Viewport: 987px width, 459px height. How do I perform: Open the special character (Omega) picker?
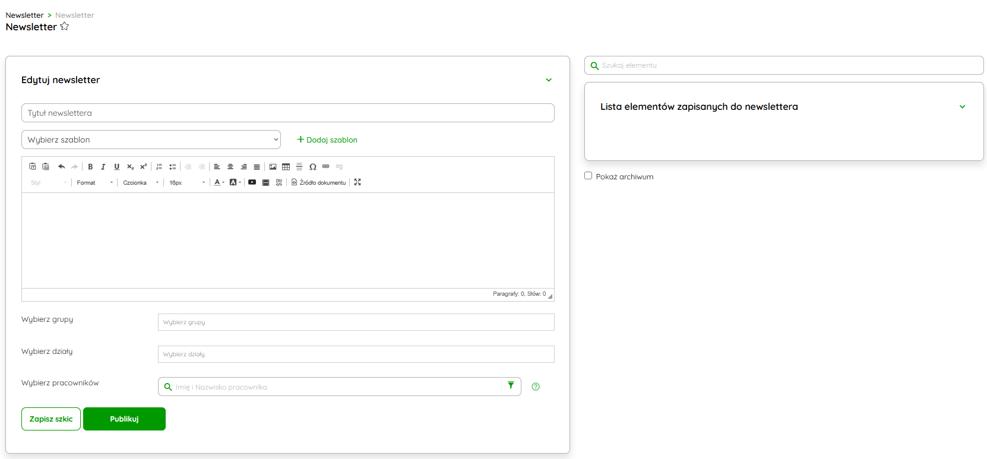(313, 167)
